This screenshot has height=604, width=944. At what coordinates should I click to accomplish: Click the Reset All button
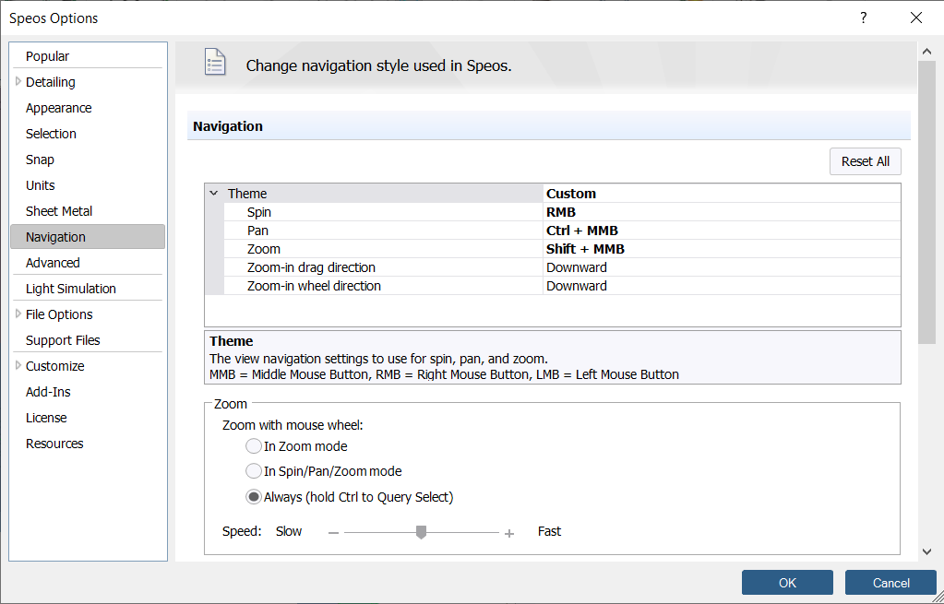(866, 161)
